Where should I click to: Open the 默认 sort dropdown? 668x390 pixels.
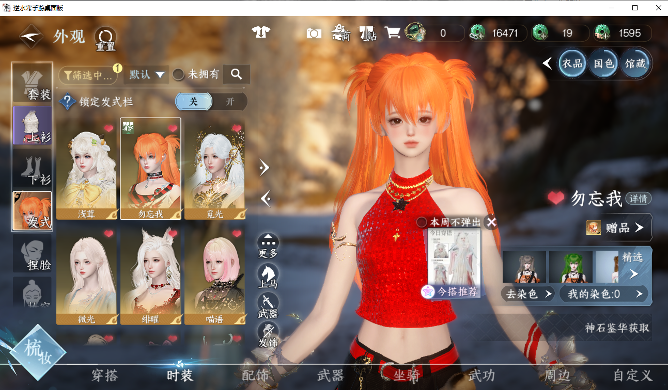pyautogui.click(x=147, y=75)
